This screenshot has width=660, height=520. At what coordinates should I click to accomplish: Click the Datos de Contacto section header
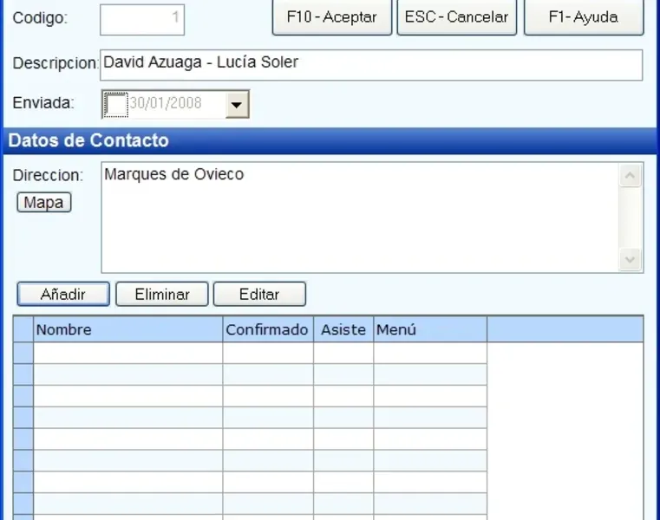[x=330, y=140]
